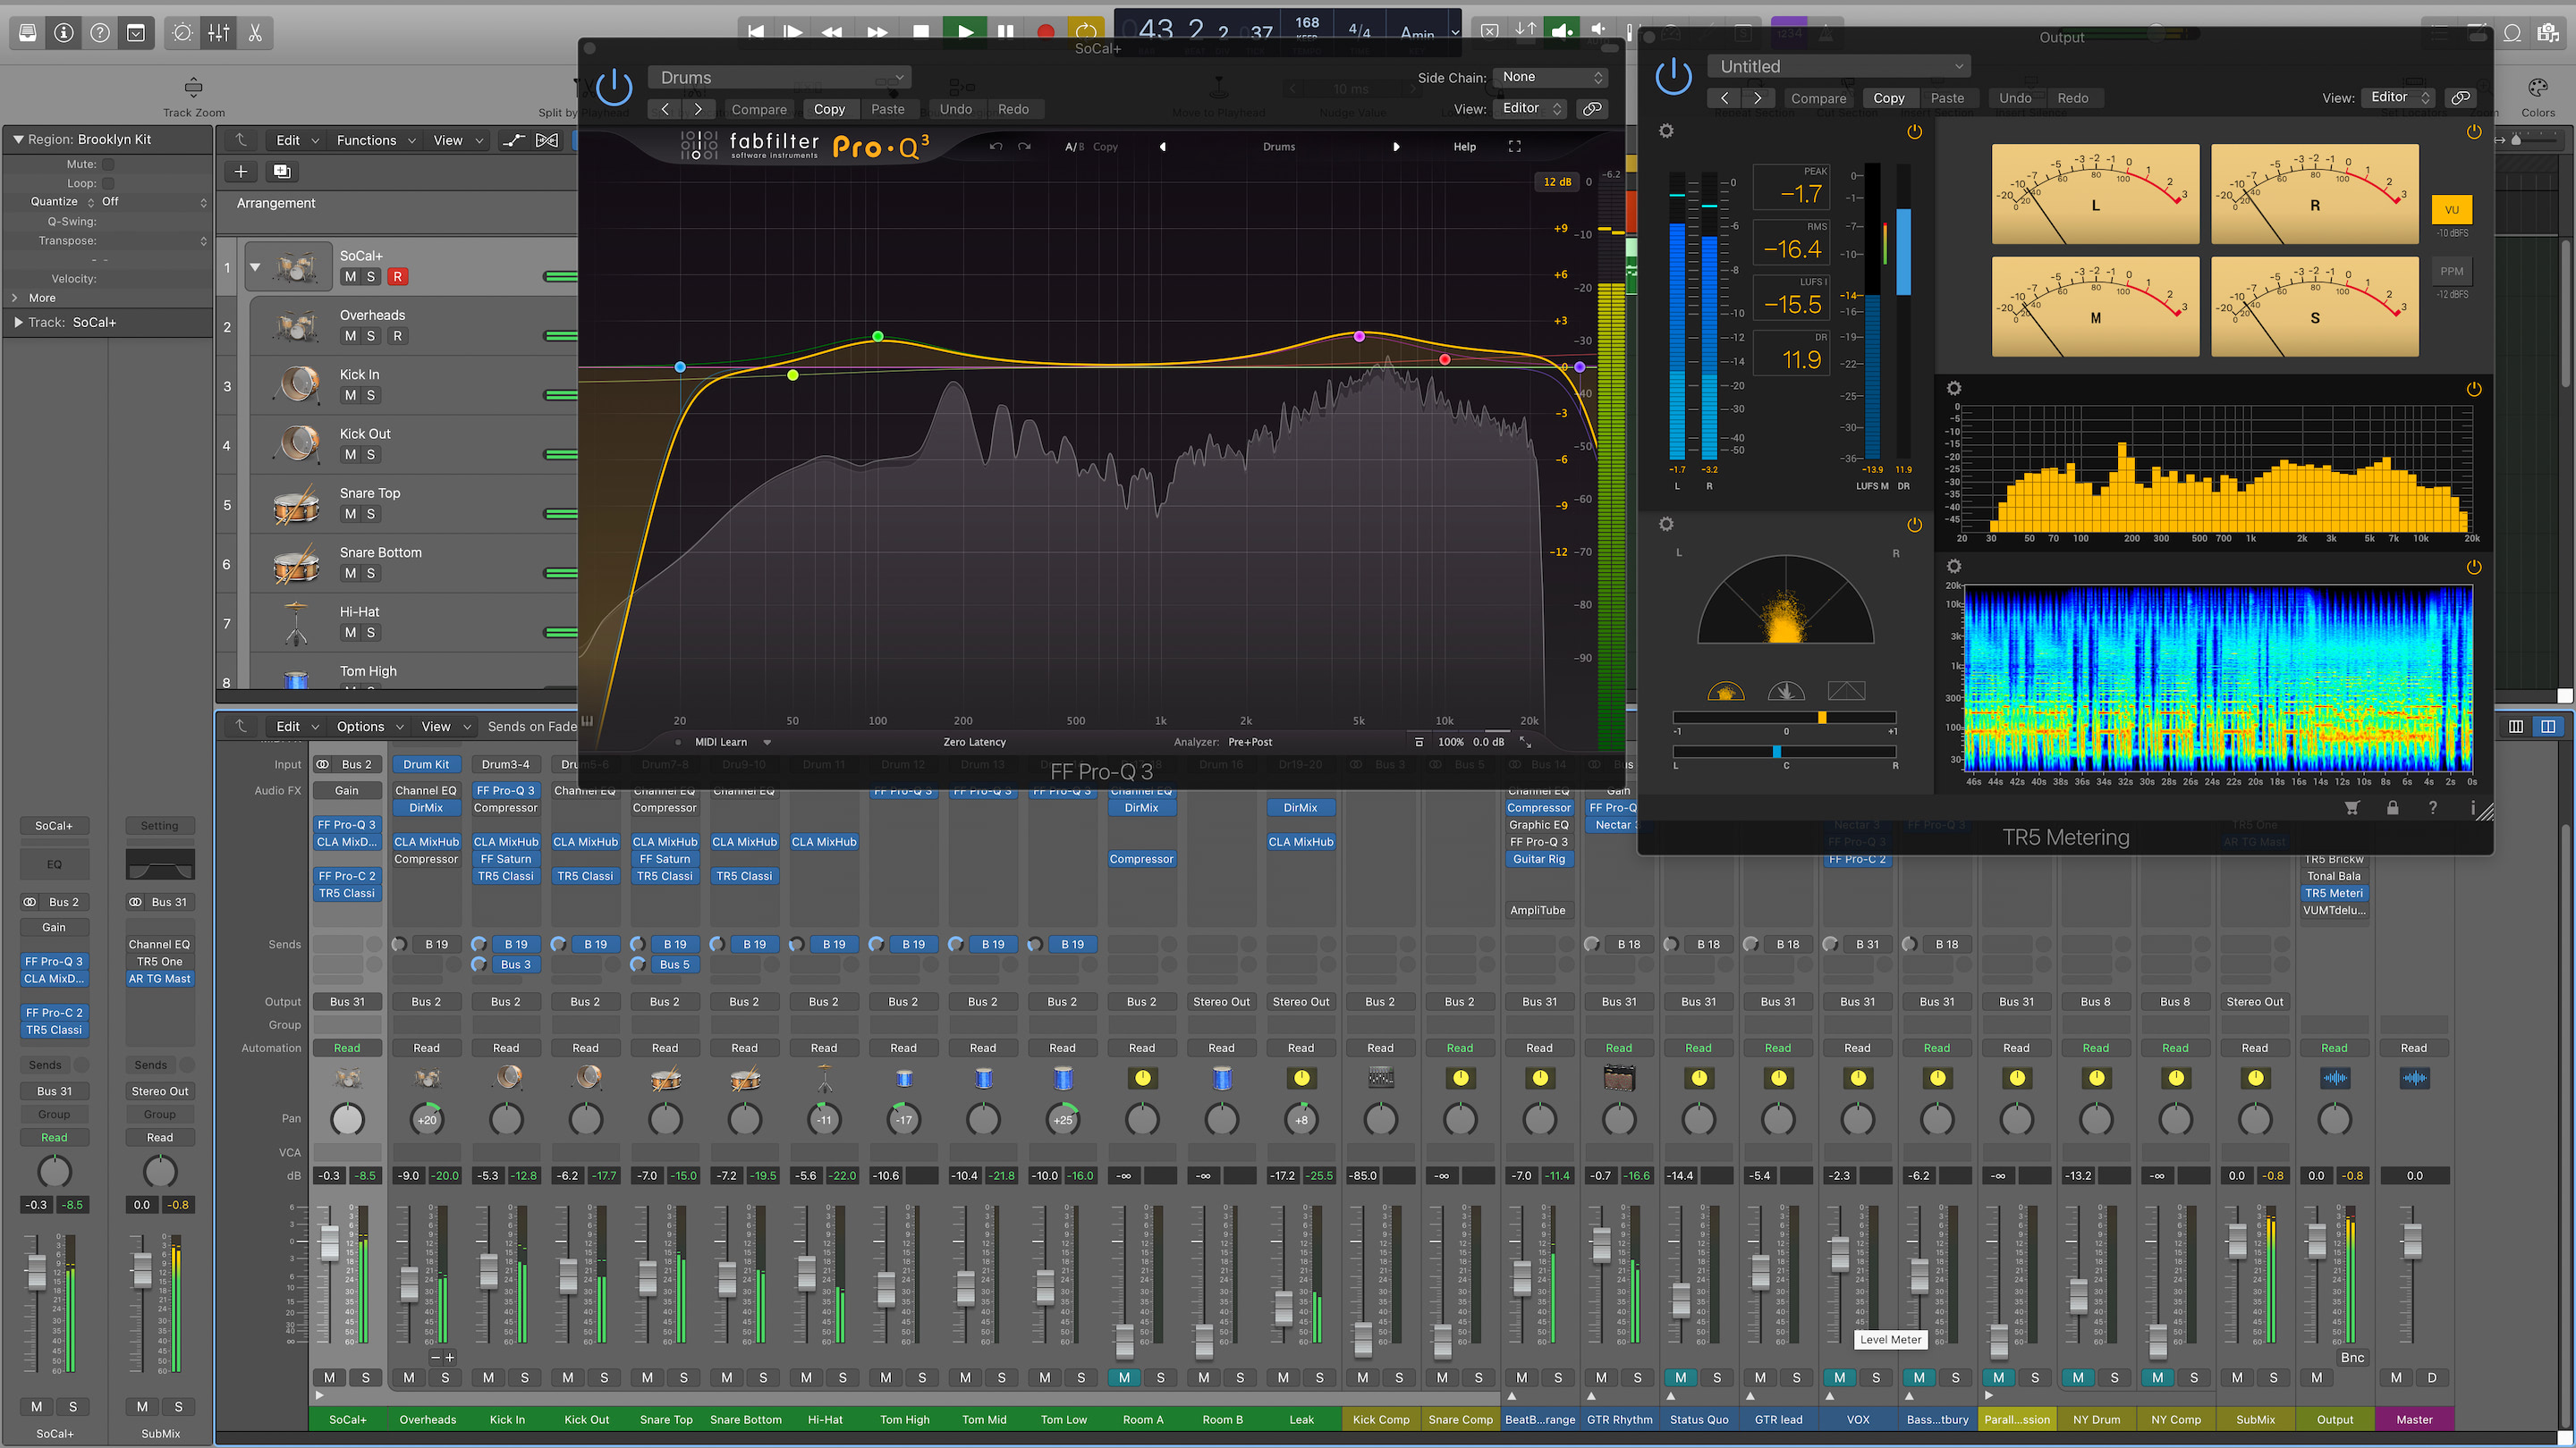Open the Pro-Q 3 View Editor dropdown
The image size is (2576, 1448).
click(x=1530, y=108)
